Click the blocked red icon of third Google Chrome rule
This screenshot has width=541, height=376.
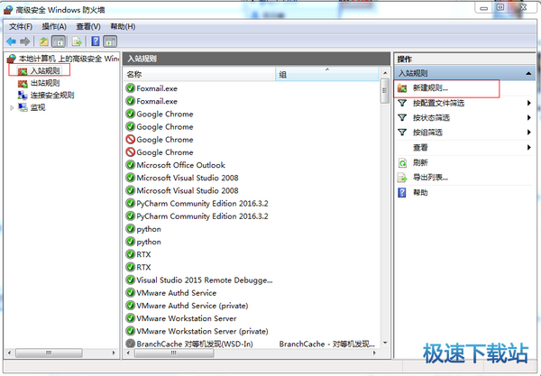pyautogui.click(x=130, y=140)
